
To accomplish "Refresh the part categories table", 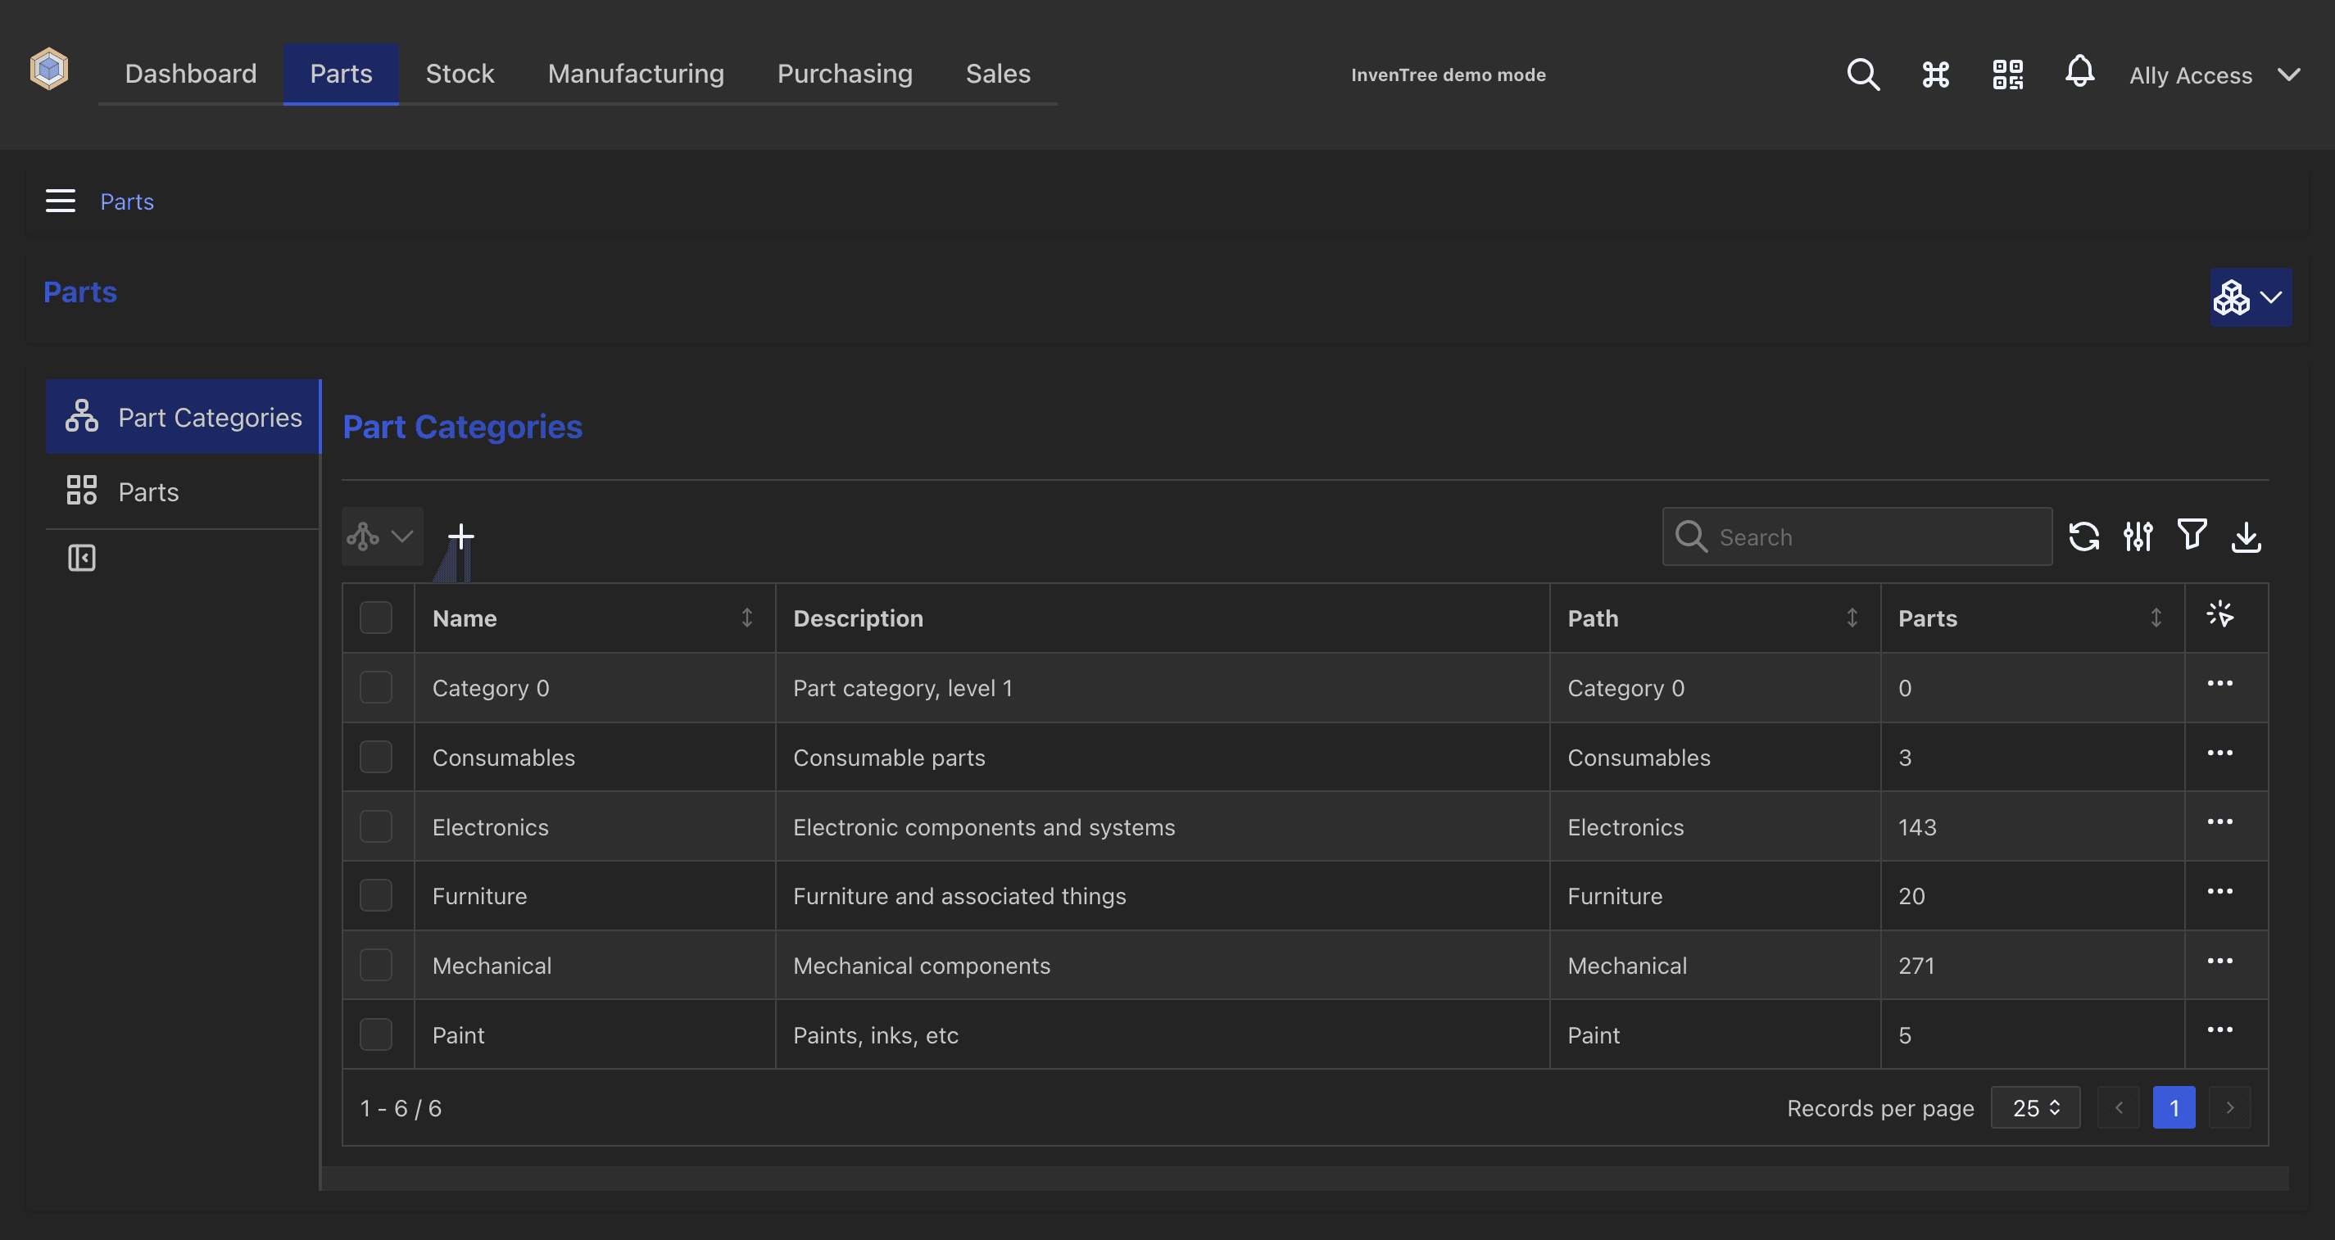I will [2084, 536].
